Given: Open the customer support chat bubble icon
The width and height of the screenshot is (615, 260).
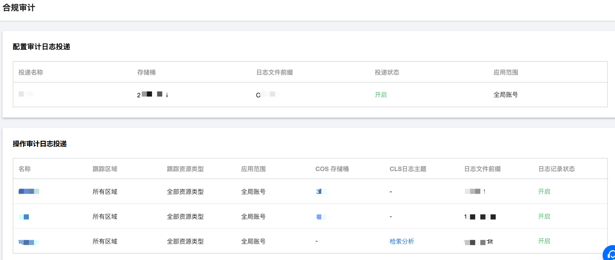Looking at the screenshot, I should (x=610, y=254).
